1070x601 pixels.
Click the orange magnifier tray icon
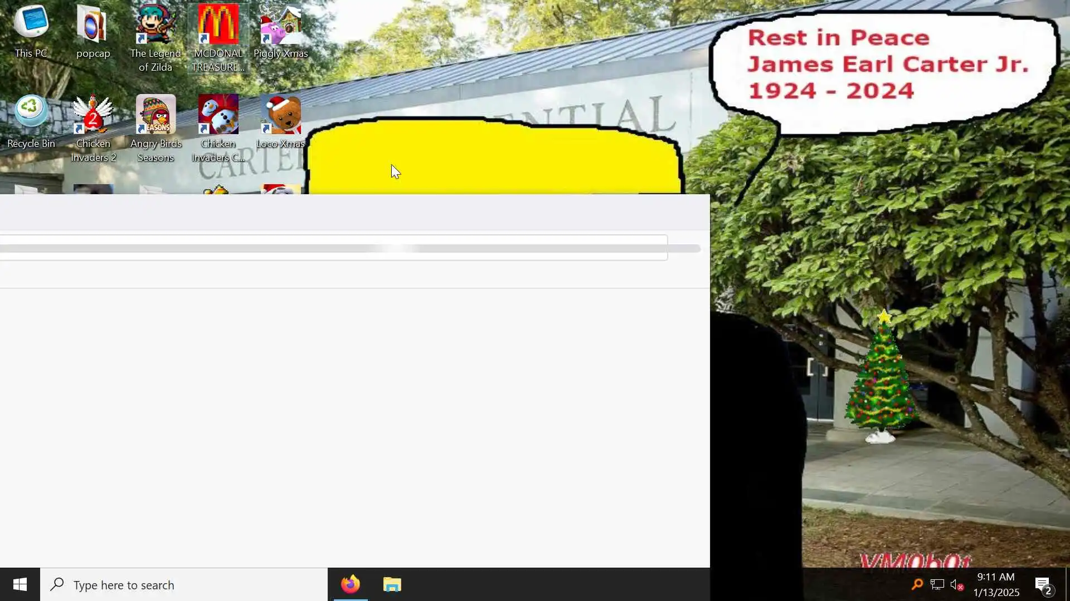(x=917, y=584)
